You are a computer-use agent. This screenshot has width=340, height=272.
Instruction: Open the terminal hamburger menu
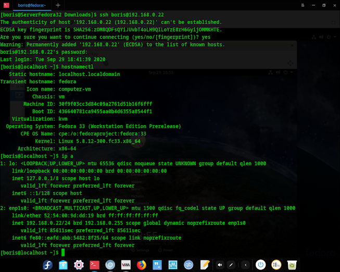click(303, 5)
